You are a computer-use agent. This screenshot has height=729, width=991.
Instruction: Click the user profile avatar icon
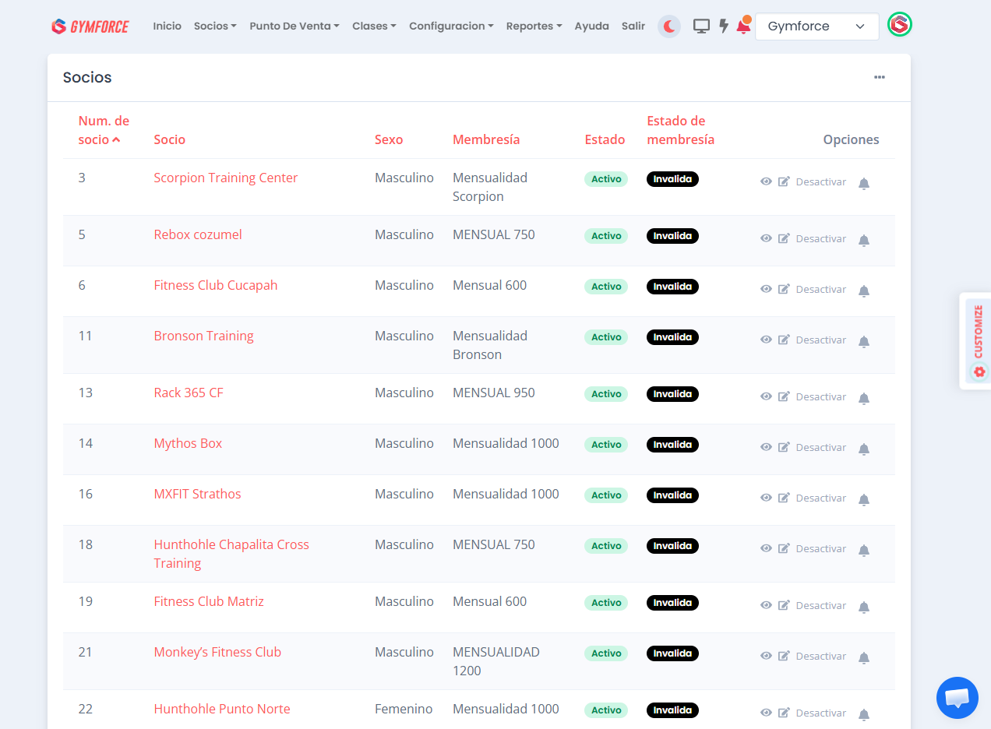[x=900, y=25]
